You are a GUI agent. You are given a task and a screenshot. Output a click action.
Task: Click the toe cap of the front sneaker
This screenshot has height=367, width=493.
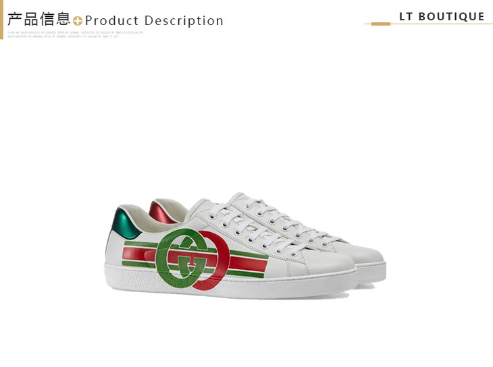point(327,264)
